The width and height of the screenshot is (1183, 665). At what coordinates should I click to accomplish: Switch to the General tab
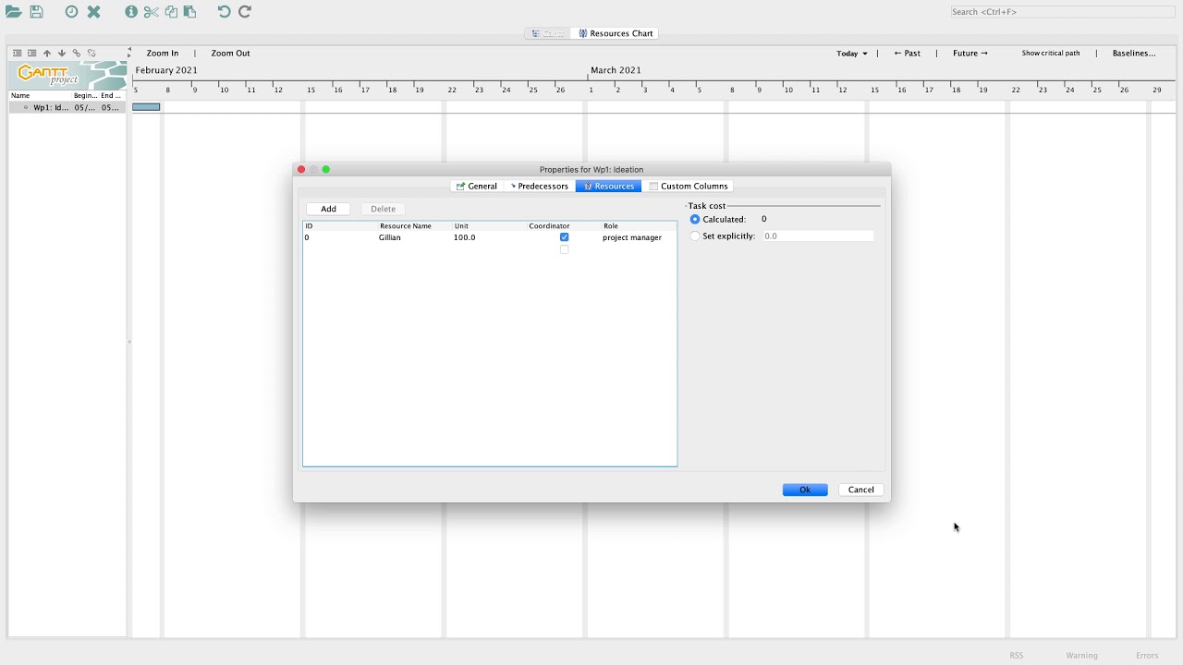pyautogui.click(x=477, y=187)
